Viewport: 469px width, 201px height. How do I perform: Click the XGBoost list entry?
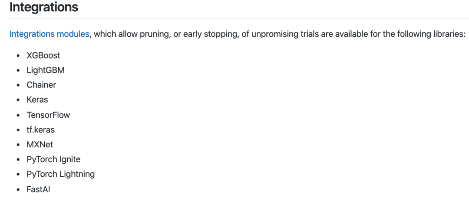[x=43, y=55]
